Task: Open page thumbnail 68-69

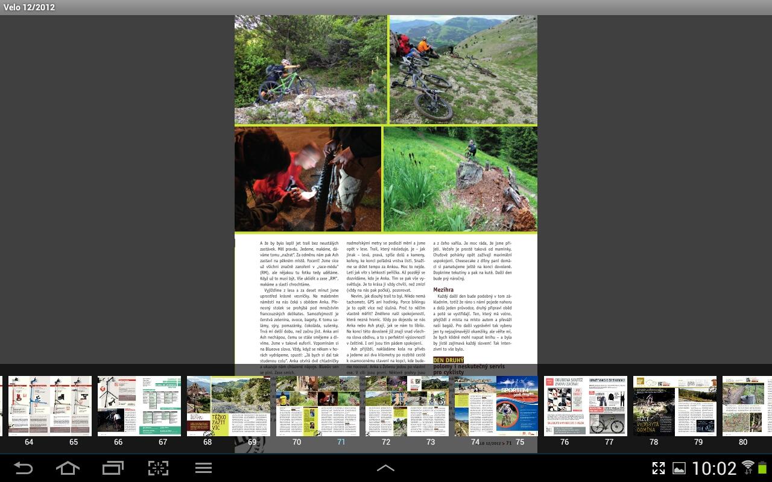Action: coord(229,406)
